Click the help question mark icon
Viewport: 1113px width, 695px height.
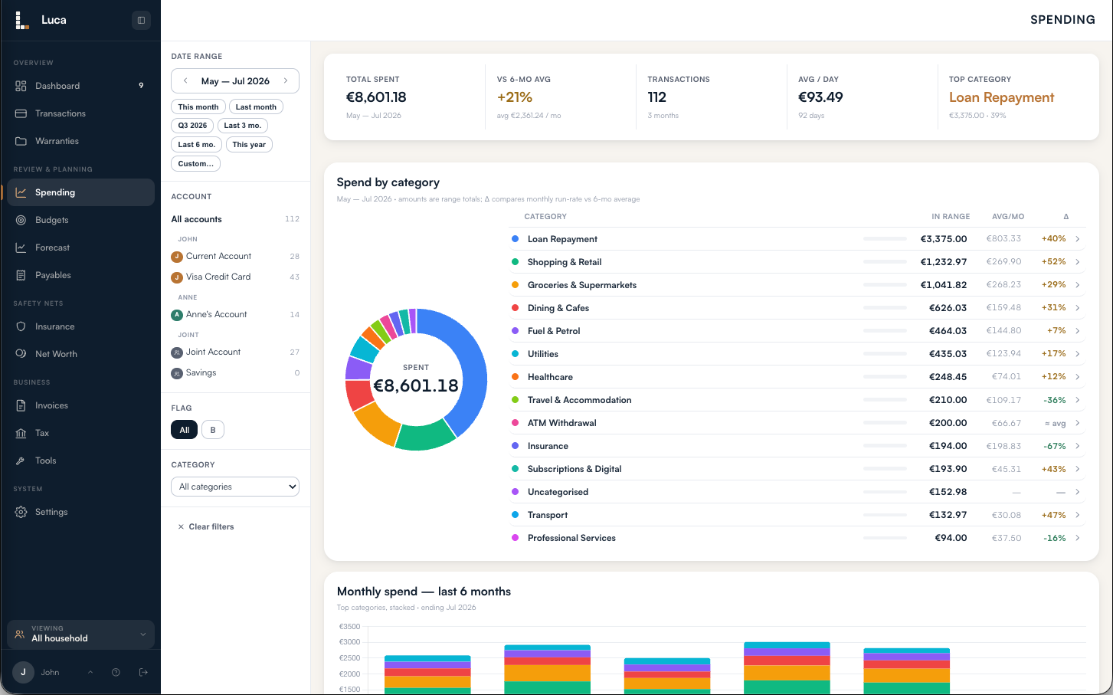click(116, 672)
